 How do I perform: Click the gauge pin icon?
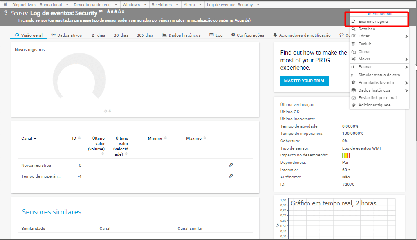(x=110, y=111)
